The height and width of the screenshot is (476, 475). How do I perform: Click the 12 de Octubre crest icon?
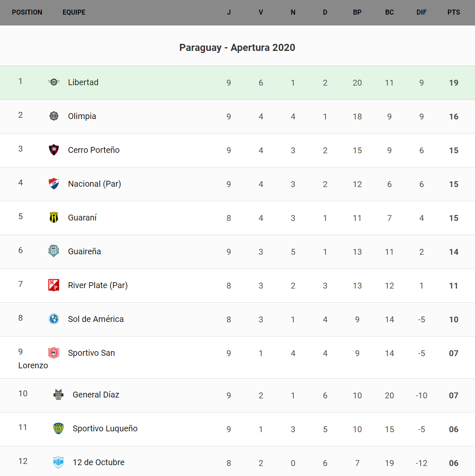(58, 462)
